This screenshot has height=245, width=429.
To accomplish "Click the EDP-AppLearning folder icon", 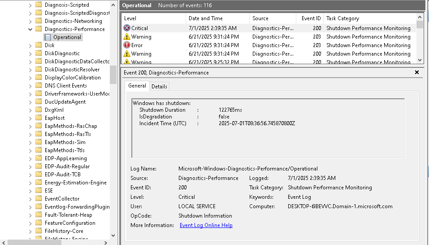I will point(39,158).
